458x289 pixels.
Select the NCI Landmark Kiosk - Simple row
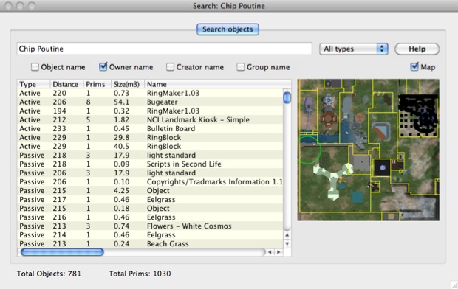click(x=150, y=120)
